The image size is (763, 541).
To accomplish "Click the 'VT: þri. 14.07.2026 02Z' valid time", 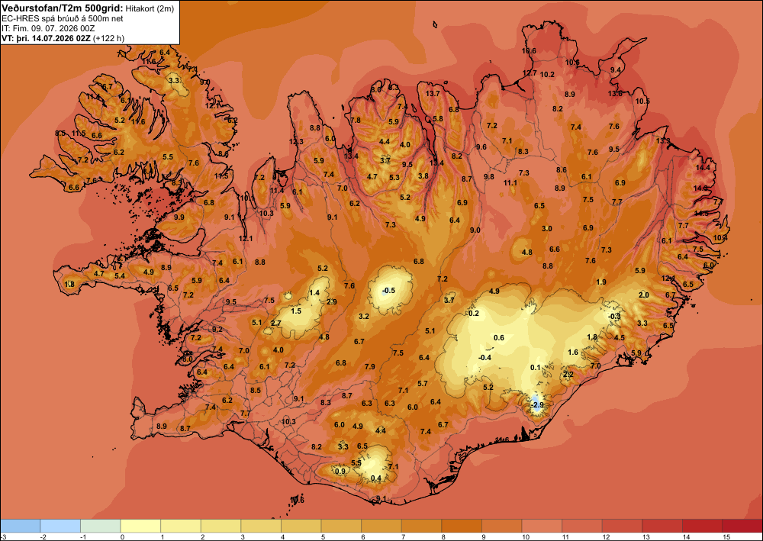I will click(46, 38).
